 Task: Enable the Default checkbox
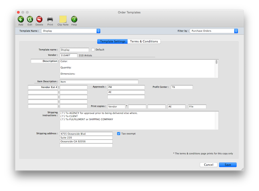pos(93,50)
